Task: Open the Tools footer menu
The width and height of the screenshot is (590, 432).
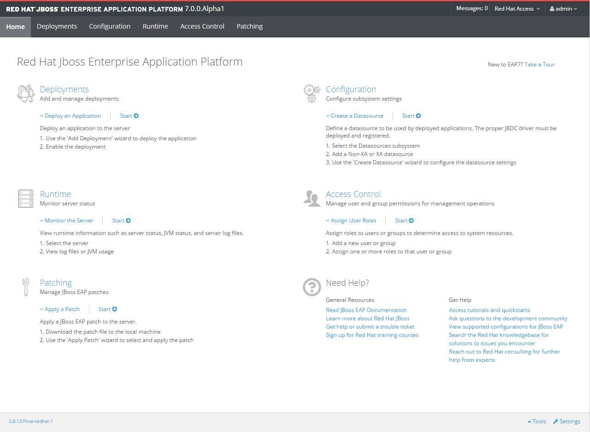Action: [537, 421]
